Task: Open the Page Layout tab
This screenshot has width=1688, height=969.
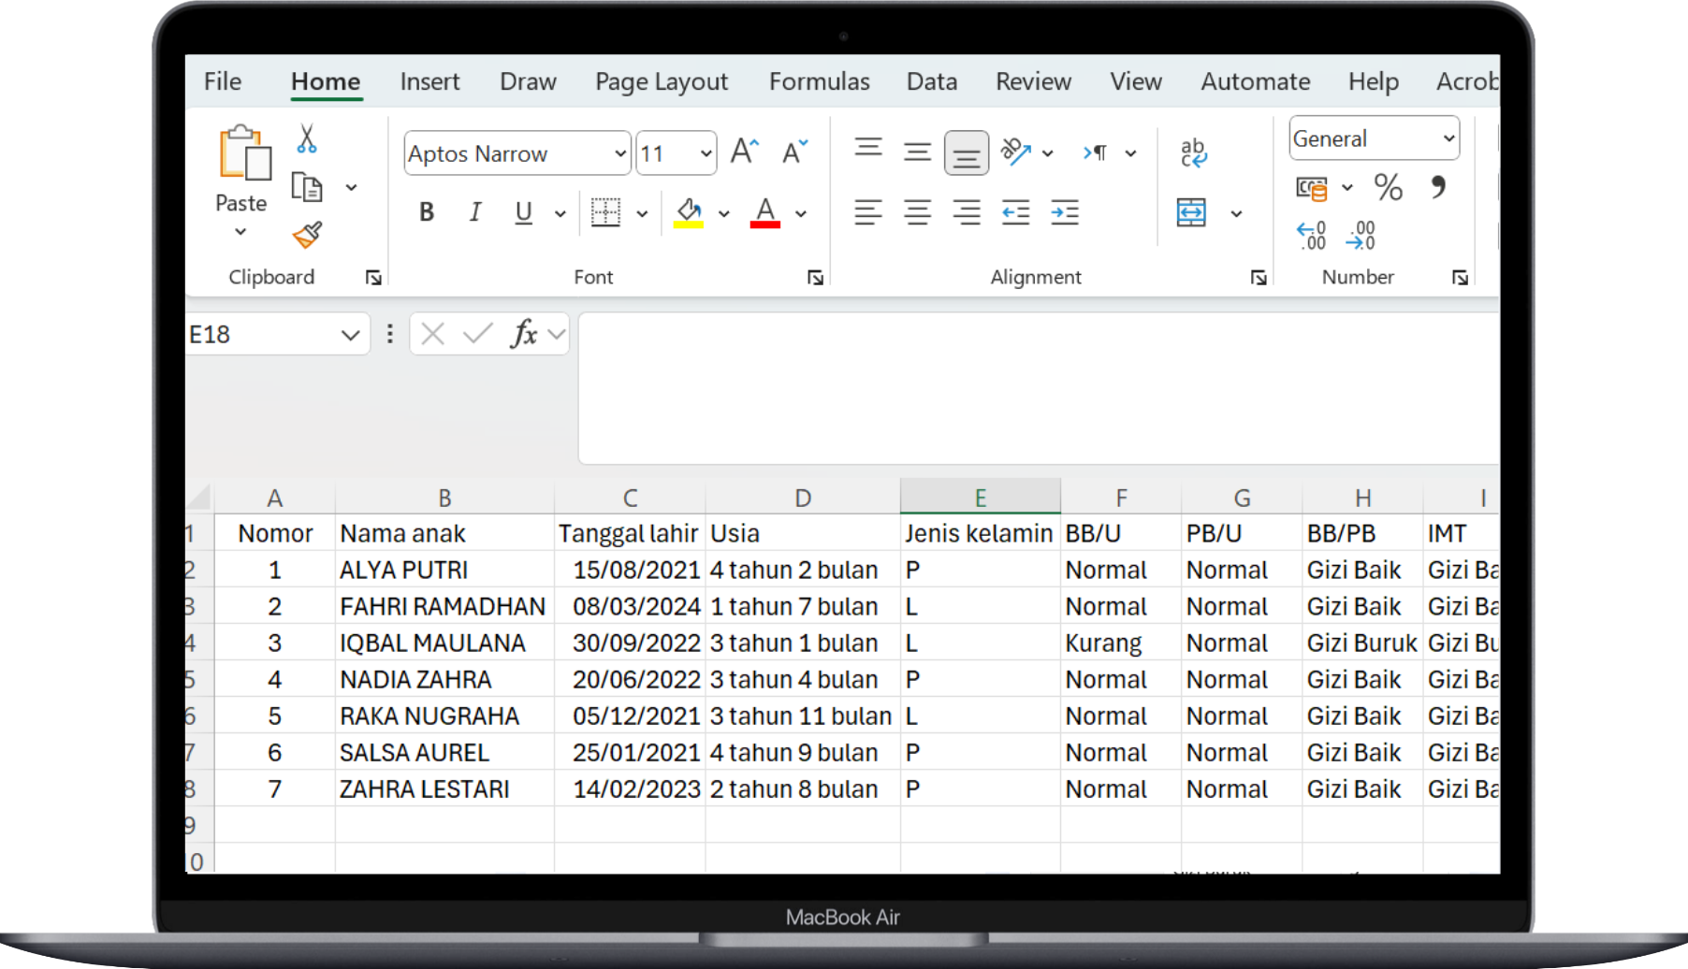Action: (x=661, y=82)
